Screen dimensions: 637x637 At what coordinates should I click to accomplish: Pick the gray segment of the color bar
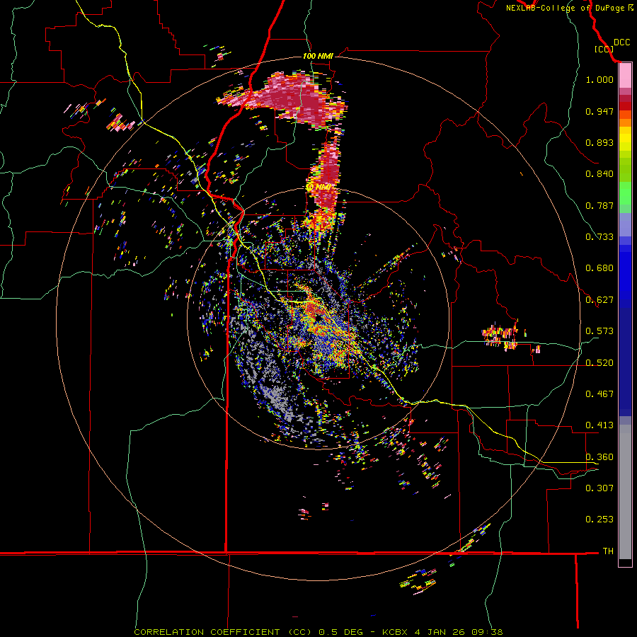[625, 492]
